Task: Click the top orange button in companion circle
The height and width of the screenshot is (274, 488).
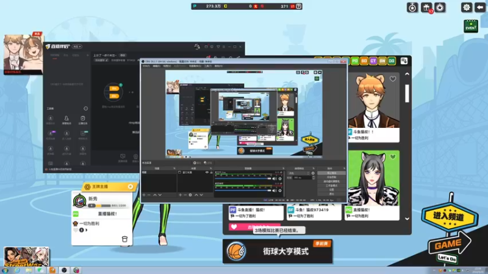Action: pos(114,88)
